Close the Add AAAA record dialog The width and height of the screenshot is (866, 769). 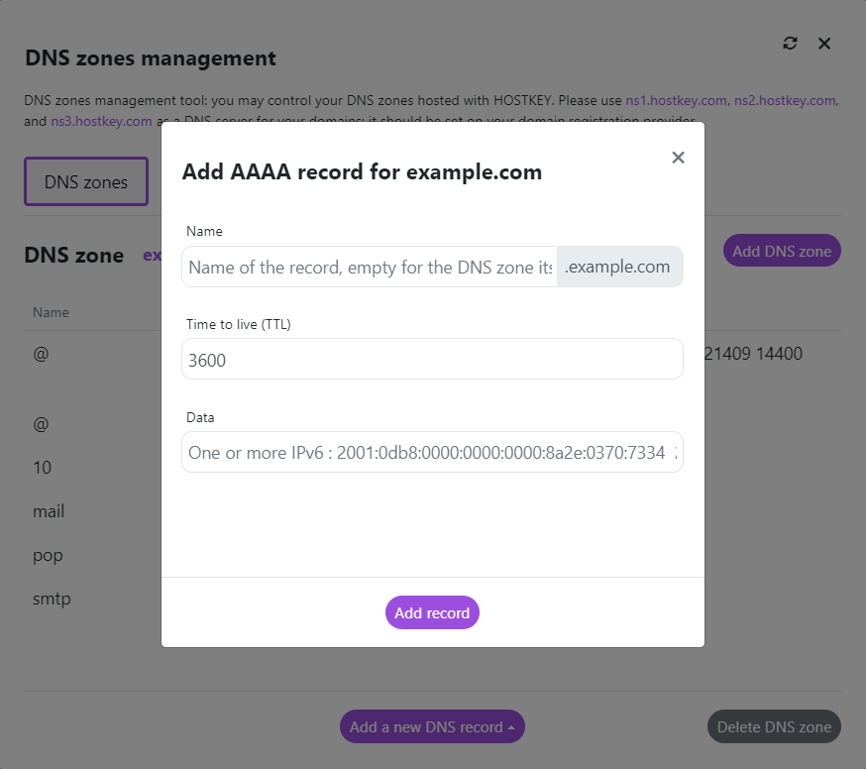click(x=678, y=158)
